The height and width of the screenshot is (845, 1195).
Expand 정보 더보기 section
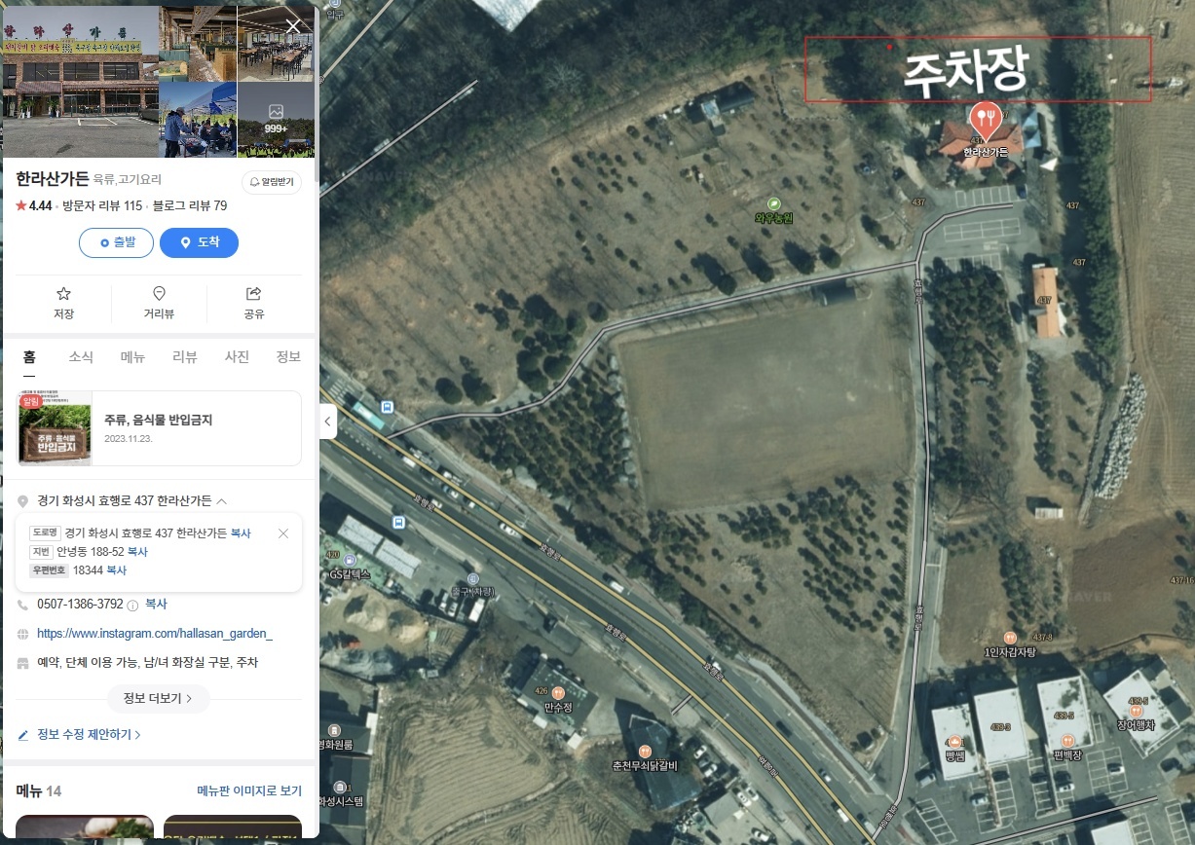tap(159, 698)
